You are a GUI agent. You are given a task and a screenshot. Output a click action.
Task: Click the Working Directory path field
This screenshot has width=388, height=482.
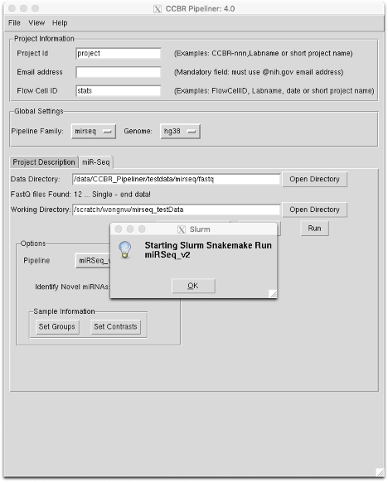177,210
